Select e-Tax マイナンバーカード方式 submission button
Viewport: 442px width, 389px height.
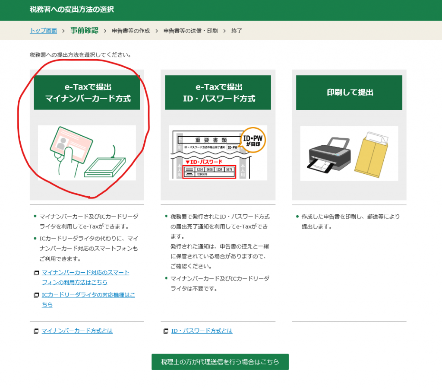87,92
